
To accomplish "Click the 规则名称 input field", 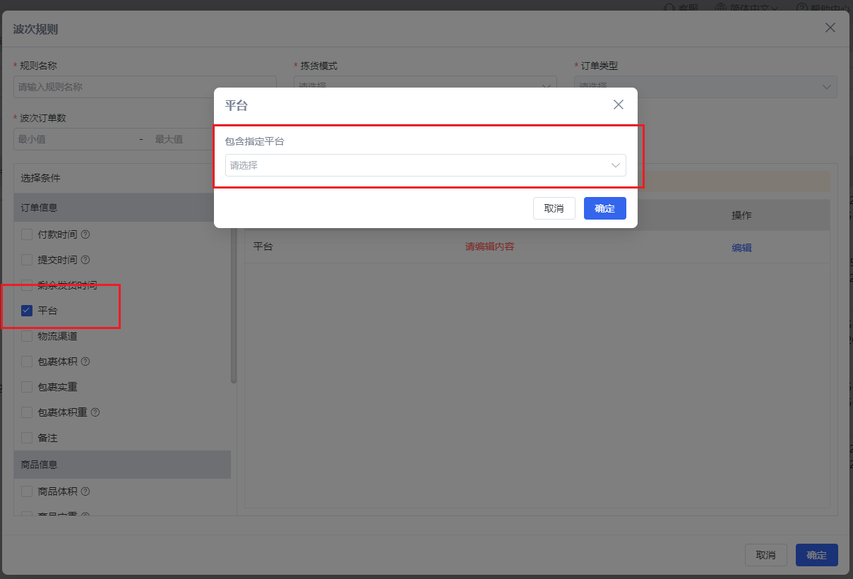I will pyautogui.click(x=145, y=87).
